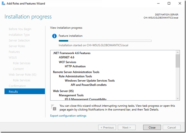Click the Remote Server Administration Tools entry
The height and width of the screenshot is (133, 186).
pyautogui.click(x=76, y=72)
